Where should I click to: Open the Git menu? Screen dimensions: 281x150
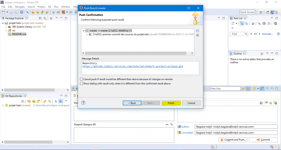click(50, 7)
